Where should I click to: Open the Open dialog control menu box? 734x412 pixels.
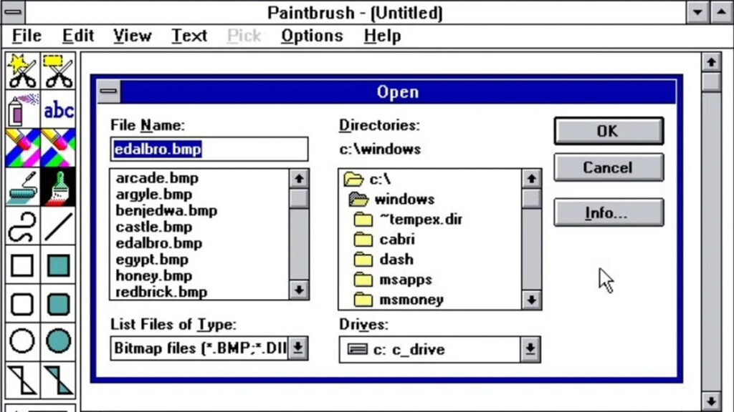(109, 92)
